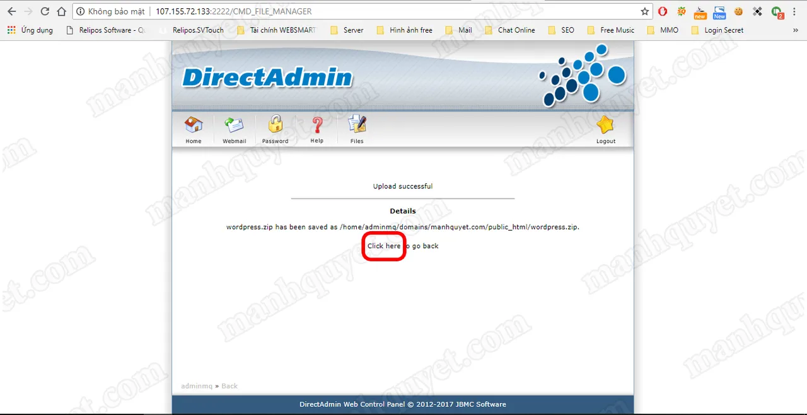The width and height of the screenshot is (807, 415).
Task: Open the Tài chính WEBSMART bookmark folder
Action: tap(276, 30)
